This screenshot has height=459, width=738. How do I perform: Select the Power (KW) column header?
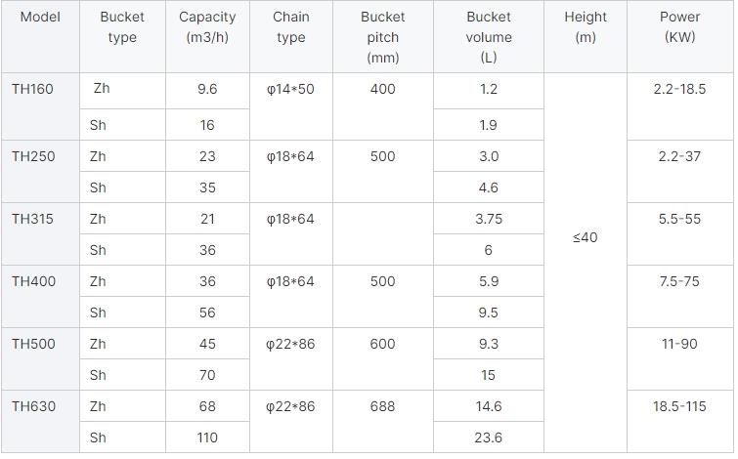(x=679, y=27)
